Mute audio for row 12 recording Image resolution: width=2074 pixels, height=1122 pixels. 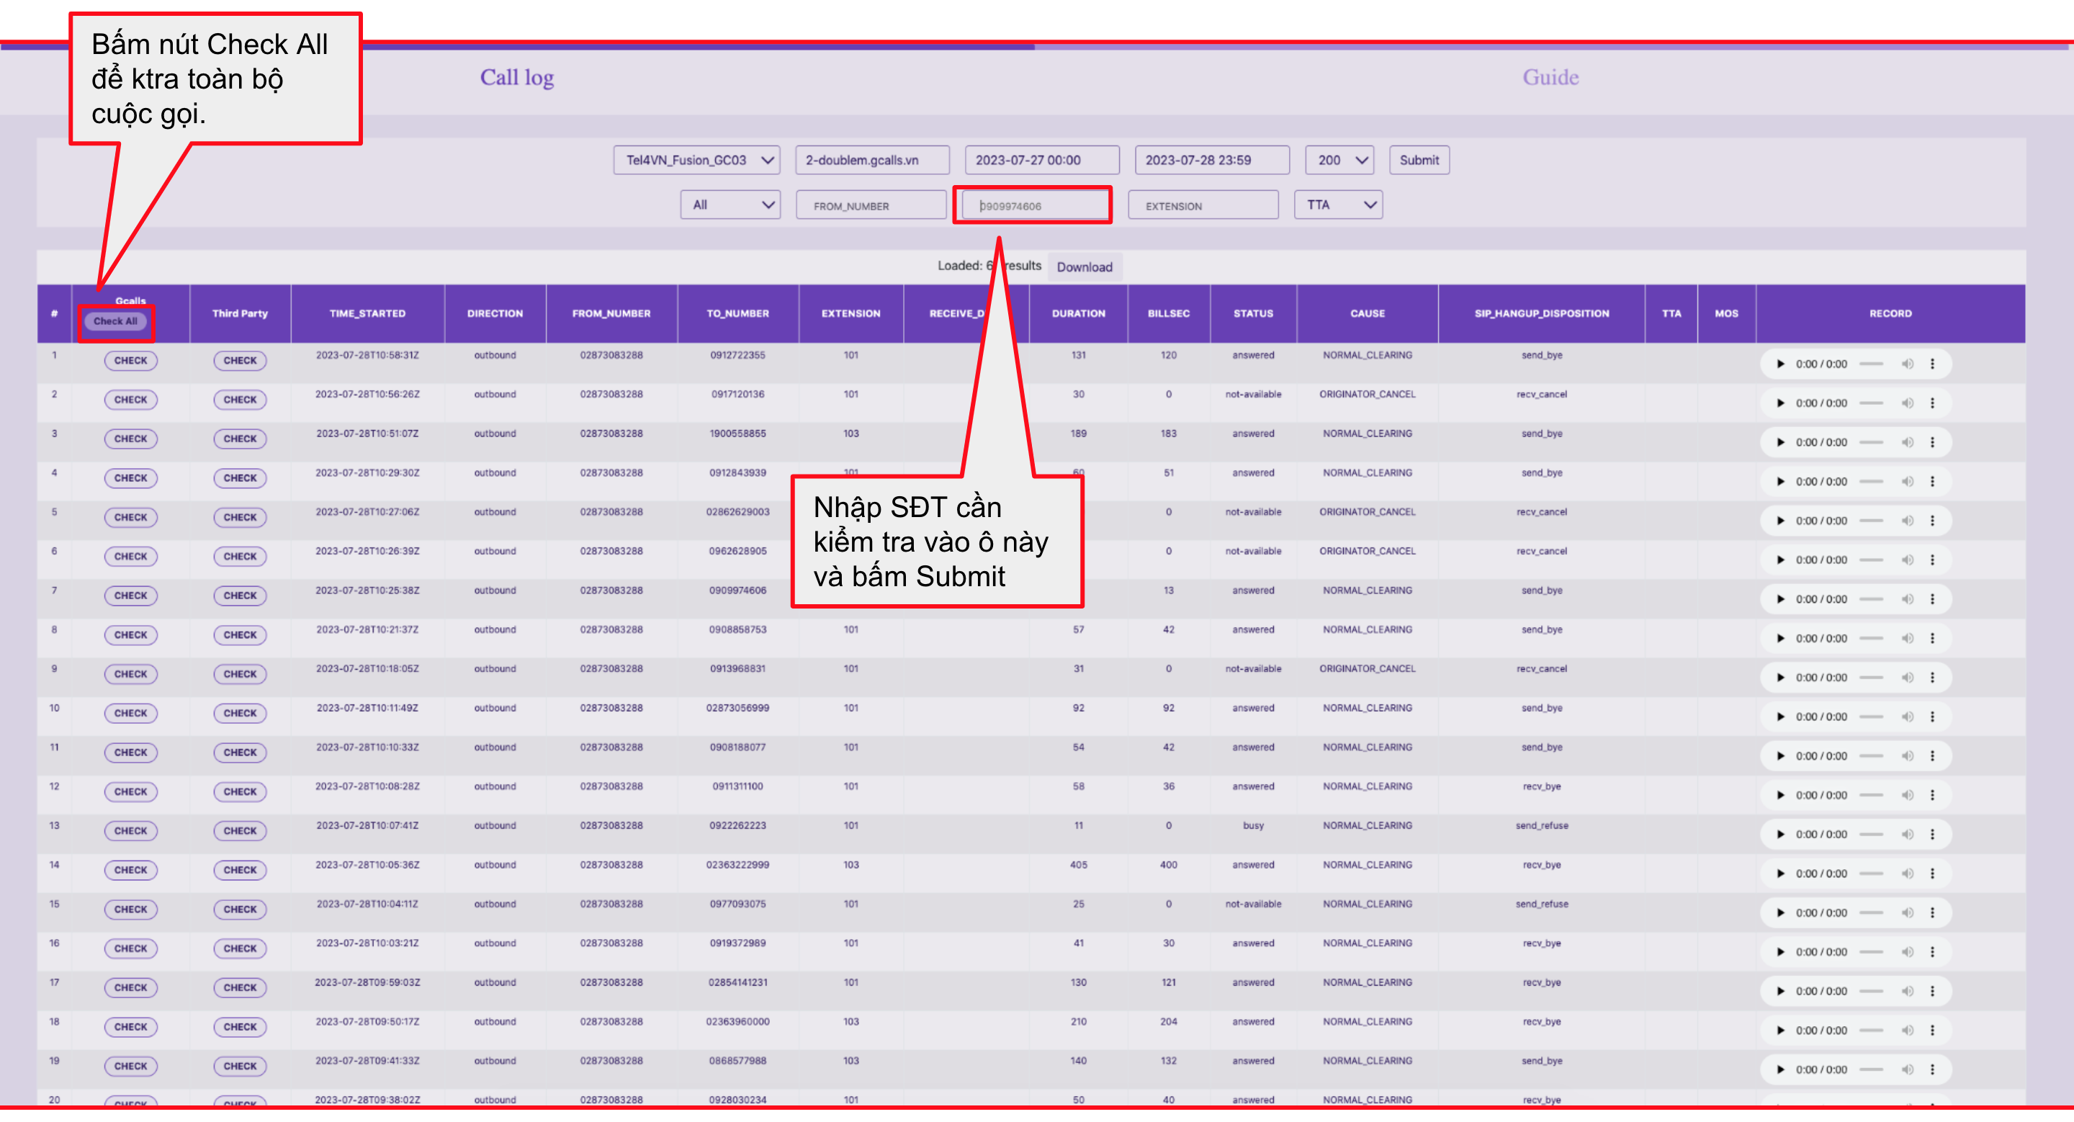(1908, 795)
